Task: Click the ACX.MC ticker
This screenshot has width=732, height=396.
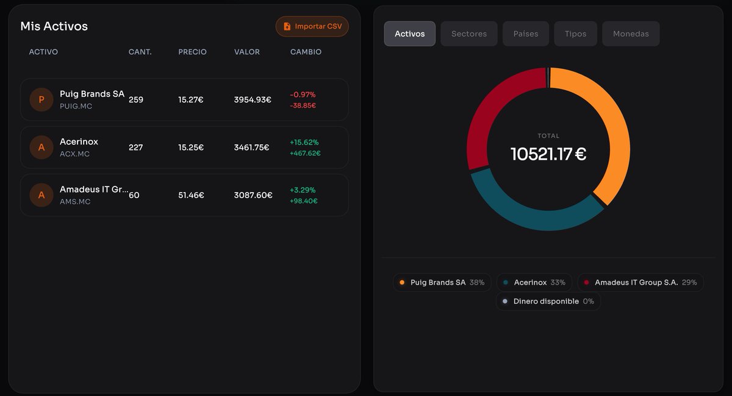Action: [x=74, y=154]
